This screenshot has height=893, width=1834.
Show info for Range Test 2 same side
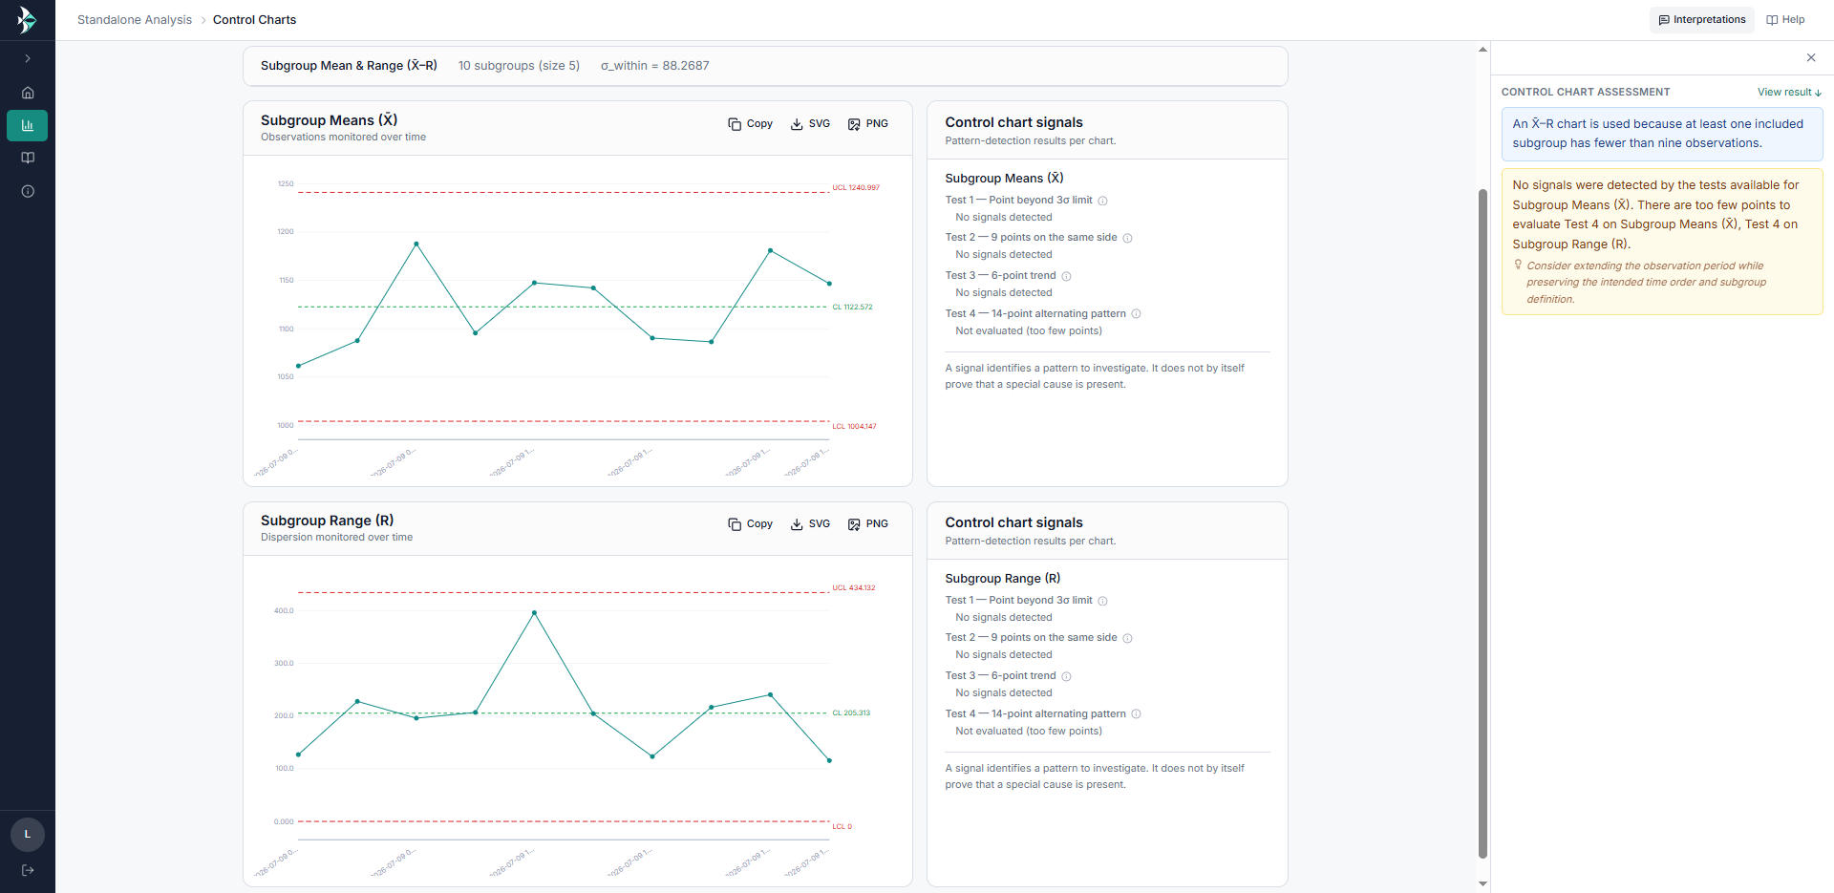click(1127, 638)
